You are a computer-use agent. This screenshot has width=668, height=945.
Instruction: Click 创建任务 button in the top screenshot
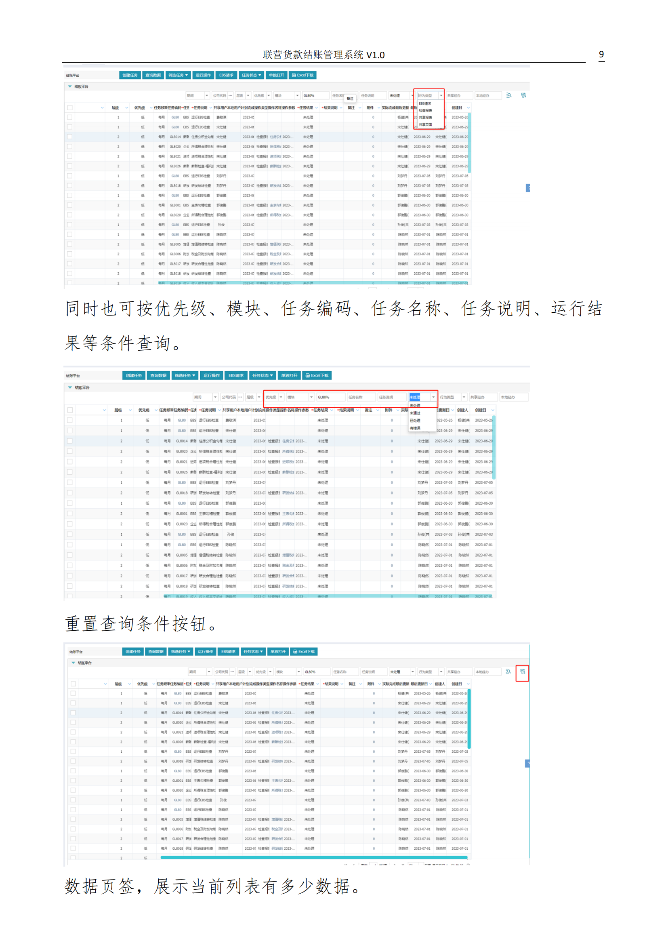[130, 75]
